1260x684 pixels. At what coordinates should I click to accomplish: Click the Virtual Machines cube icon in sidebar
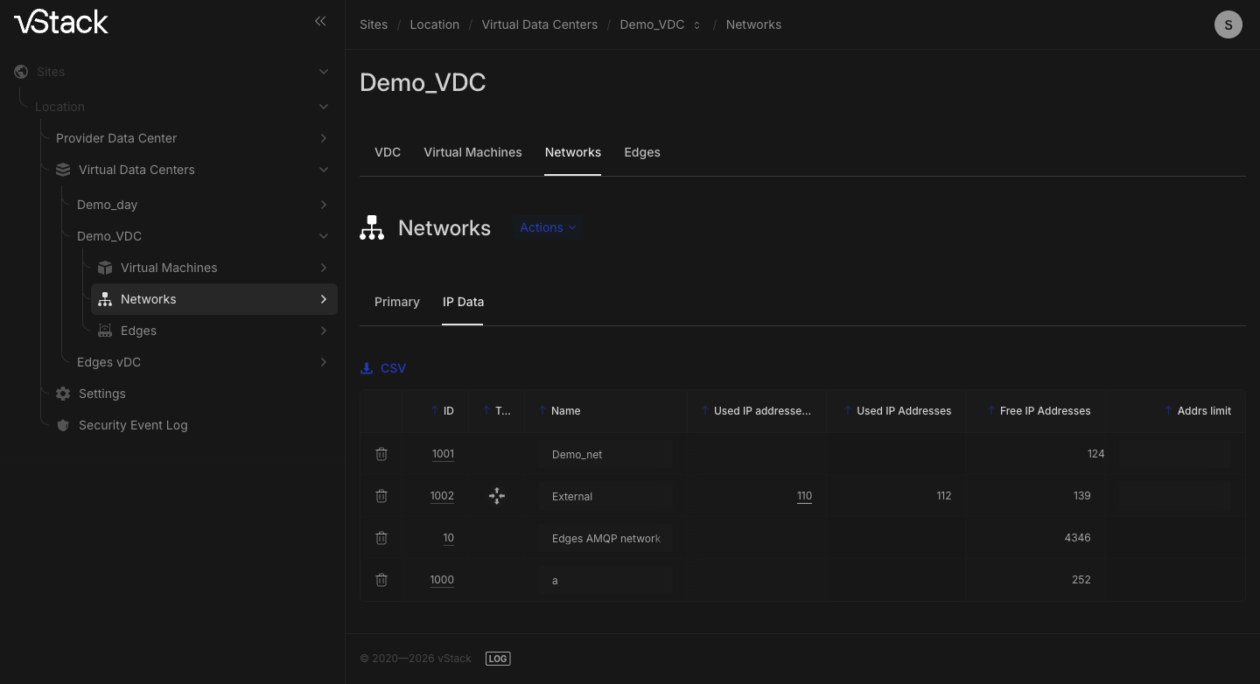105,268
